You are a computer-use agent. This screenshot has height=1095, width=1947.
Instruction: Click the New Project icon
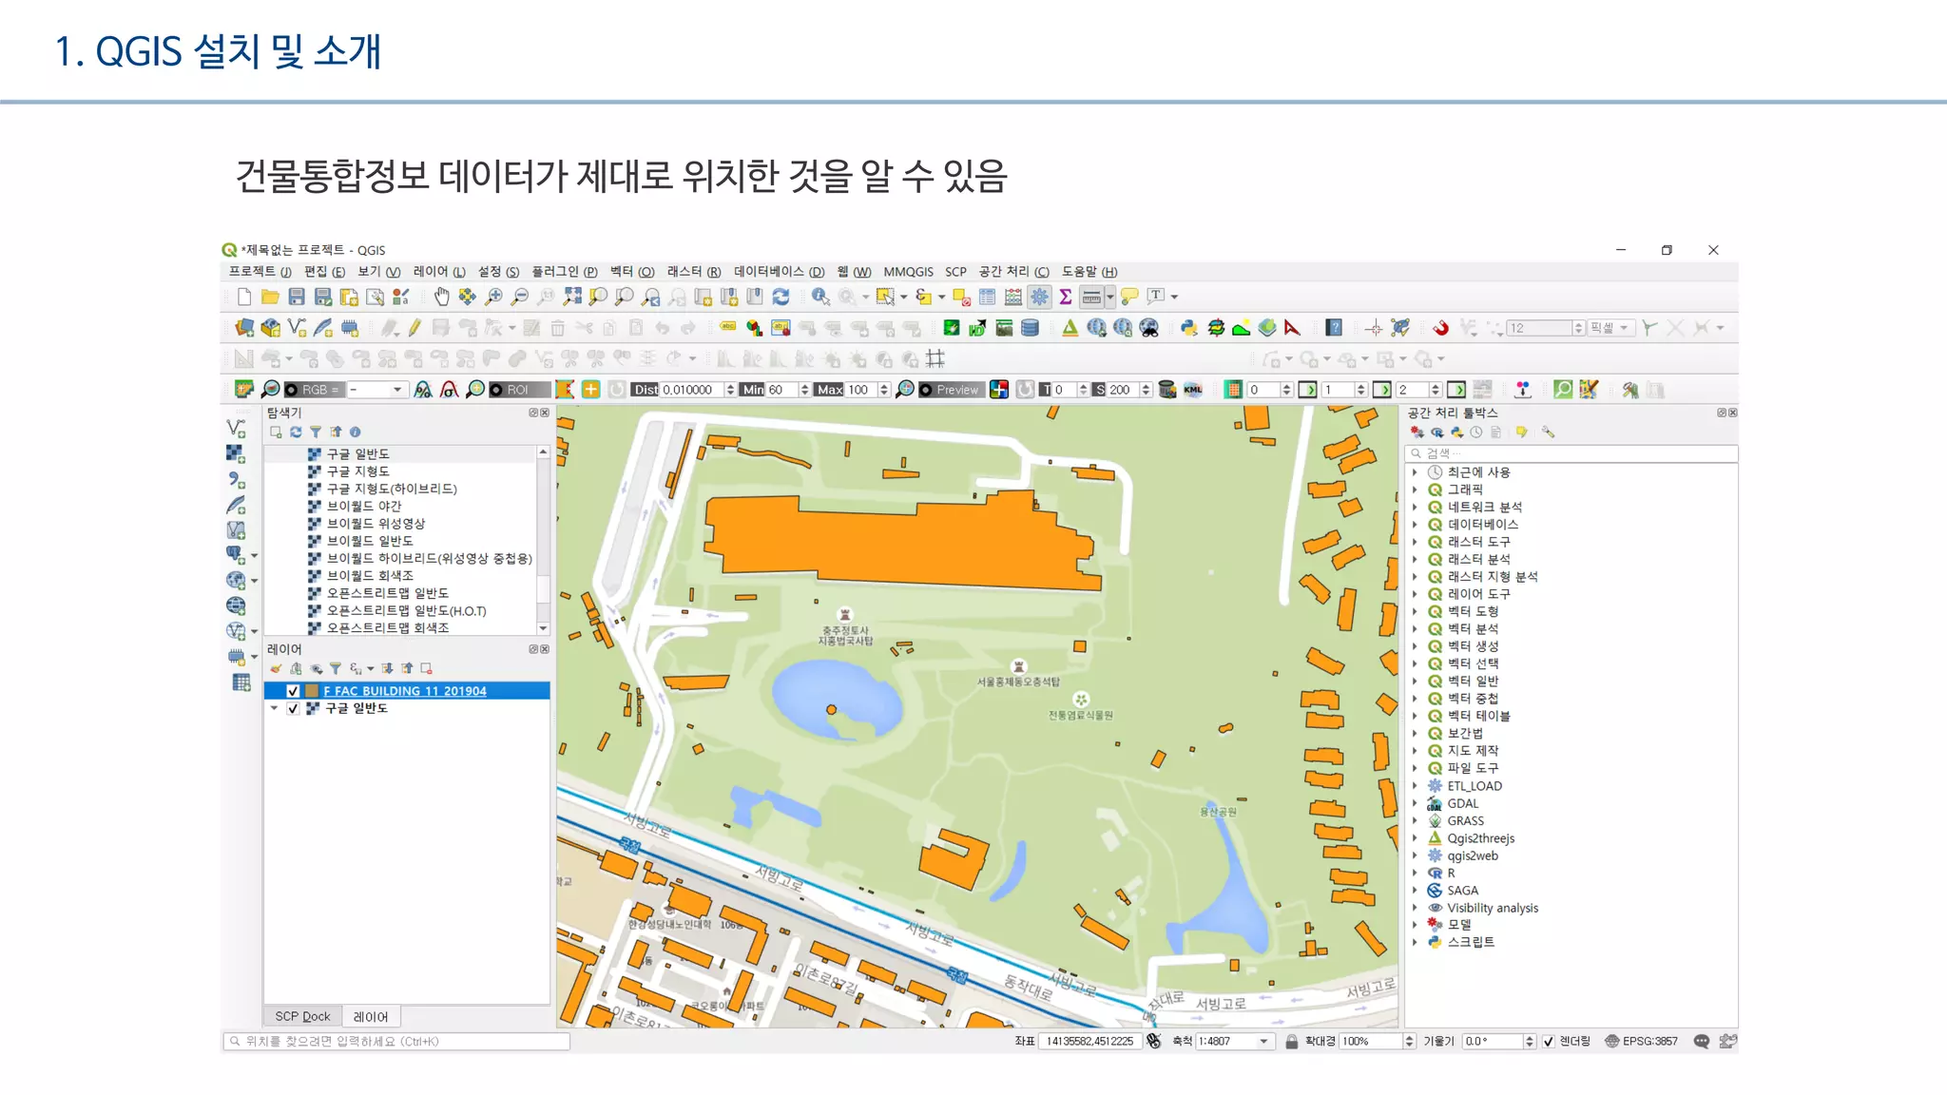[244, 298]
